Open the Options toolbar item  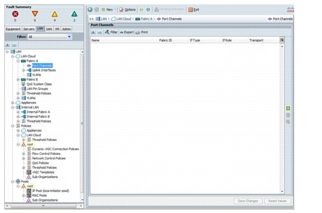point(127,10)
